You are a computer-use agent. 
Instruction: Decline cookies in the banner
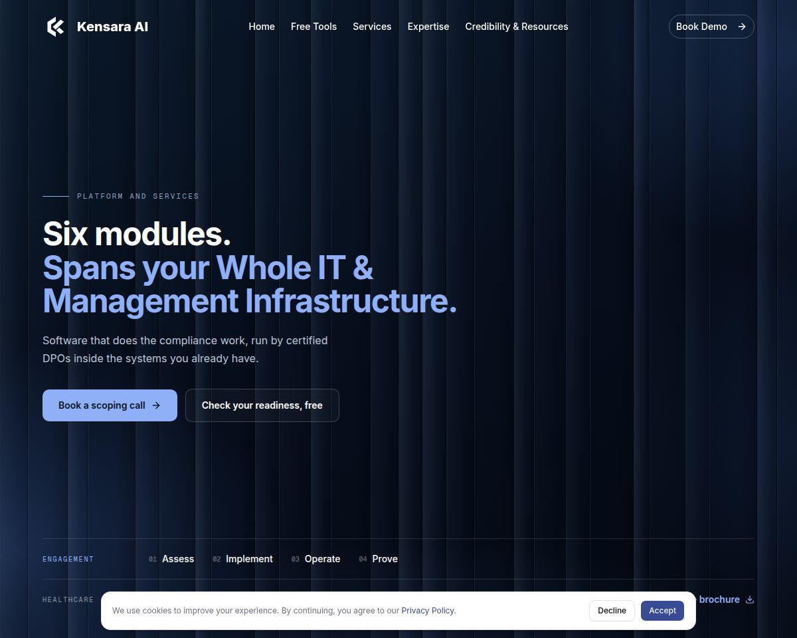(612, 611)
